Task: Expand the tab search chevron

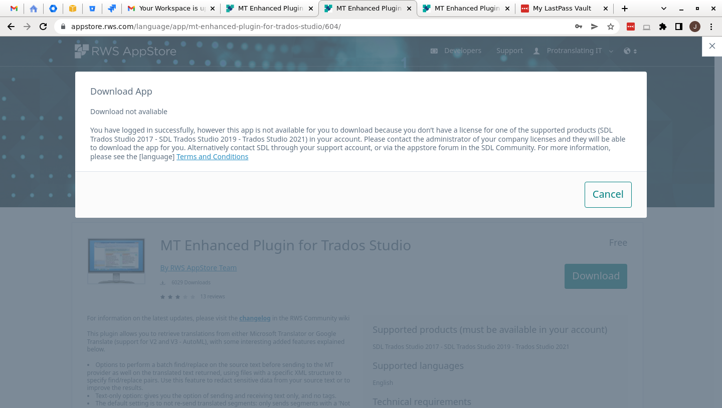Action: pos(664,9)
